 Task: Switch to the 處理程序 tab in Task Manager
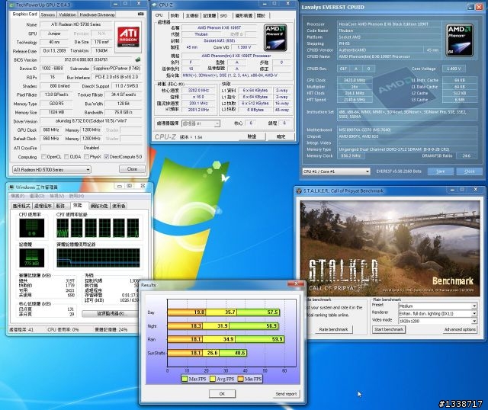coord(43,206)
